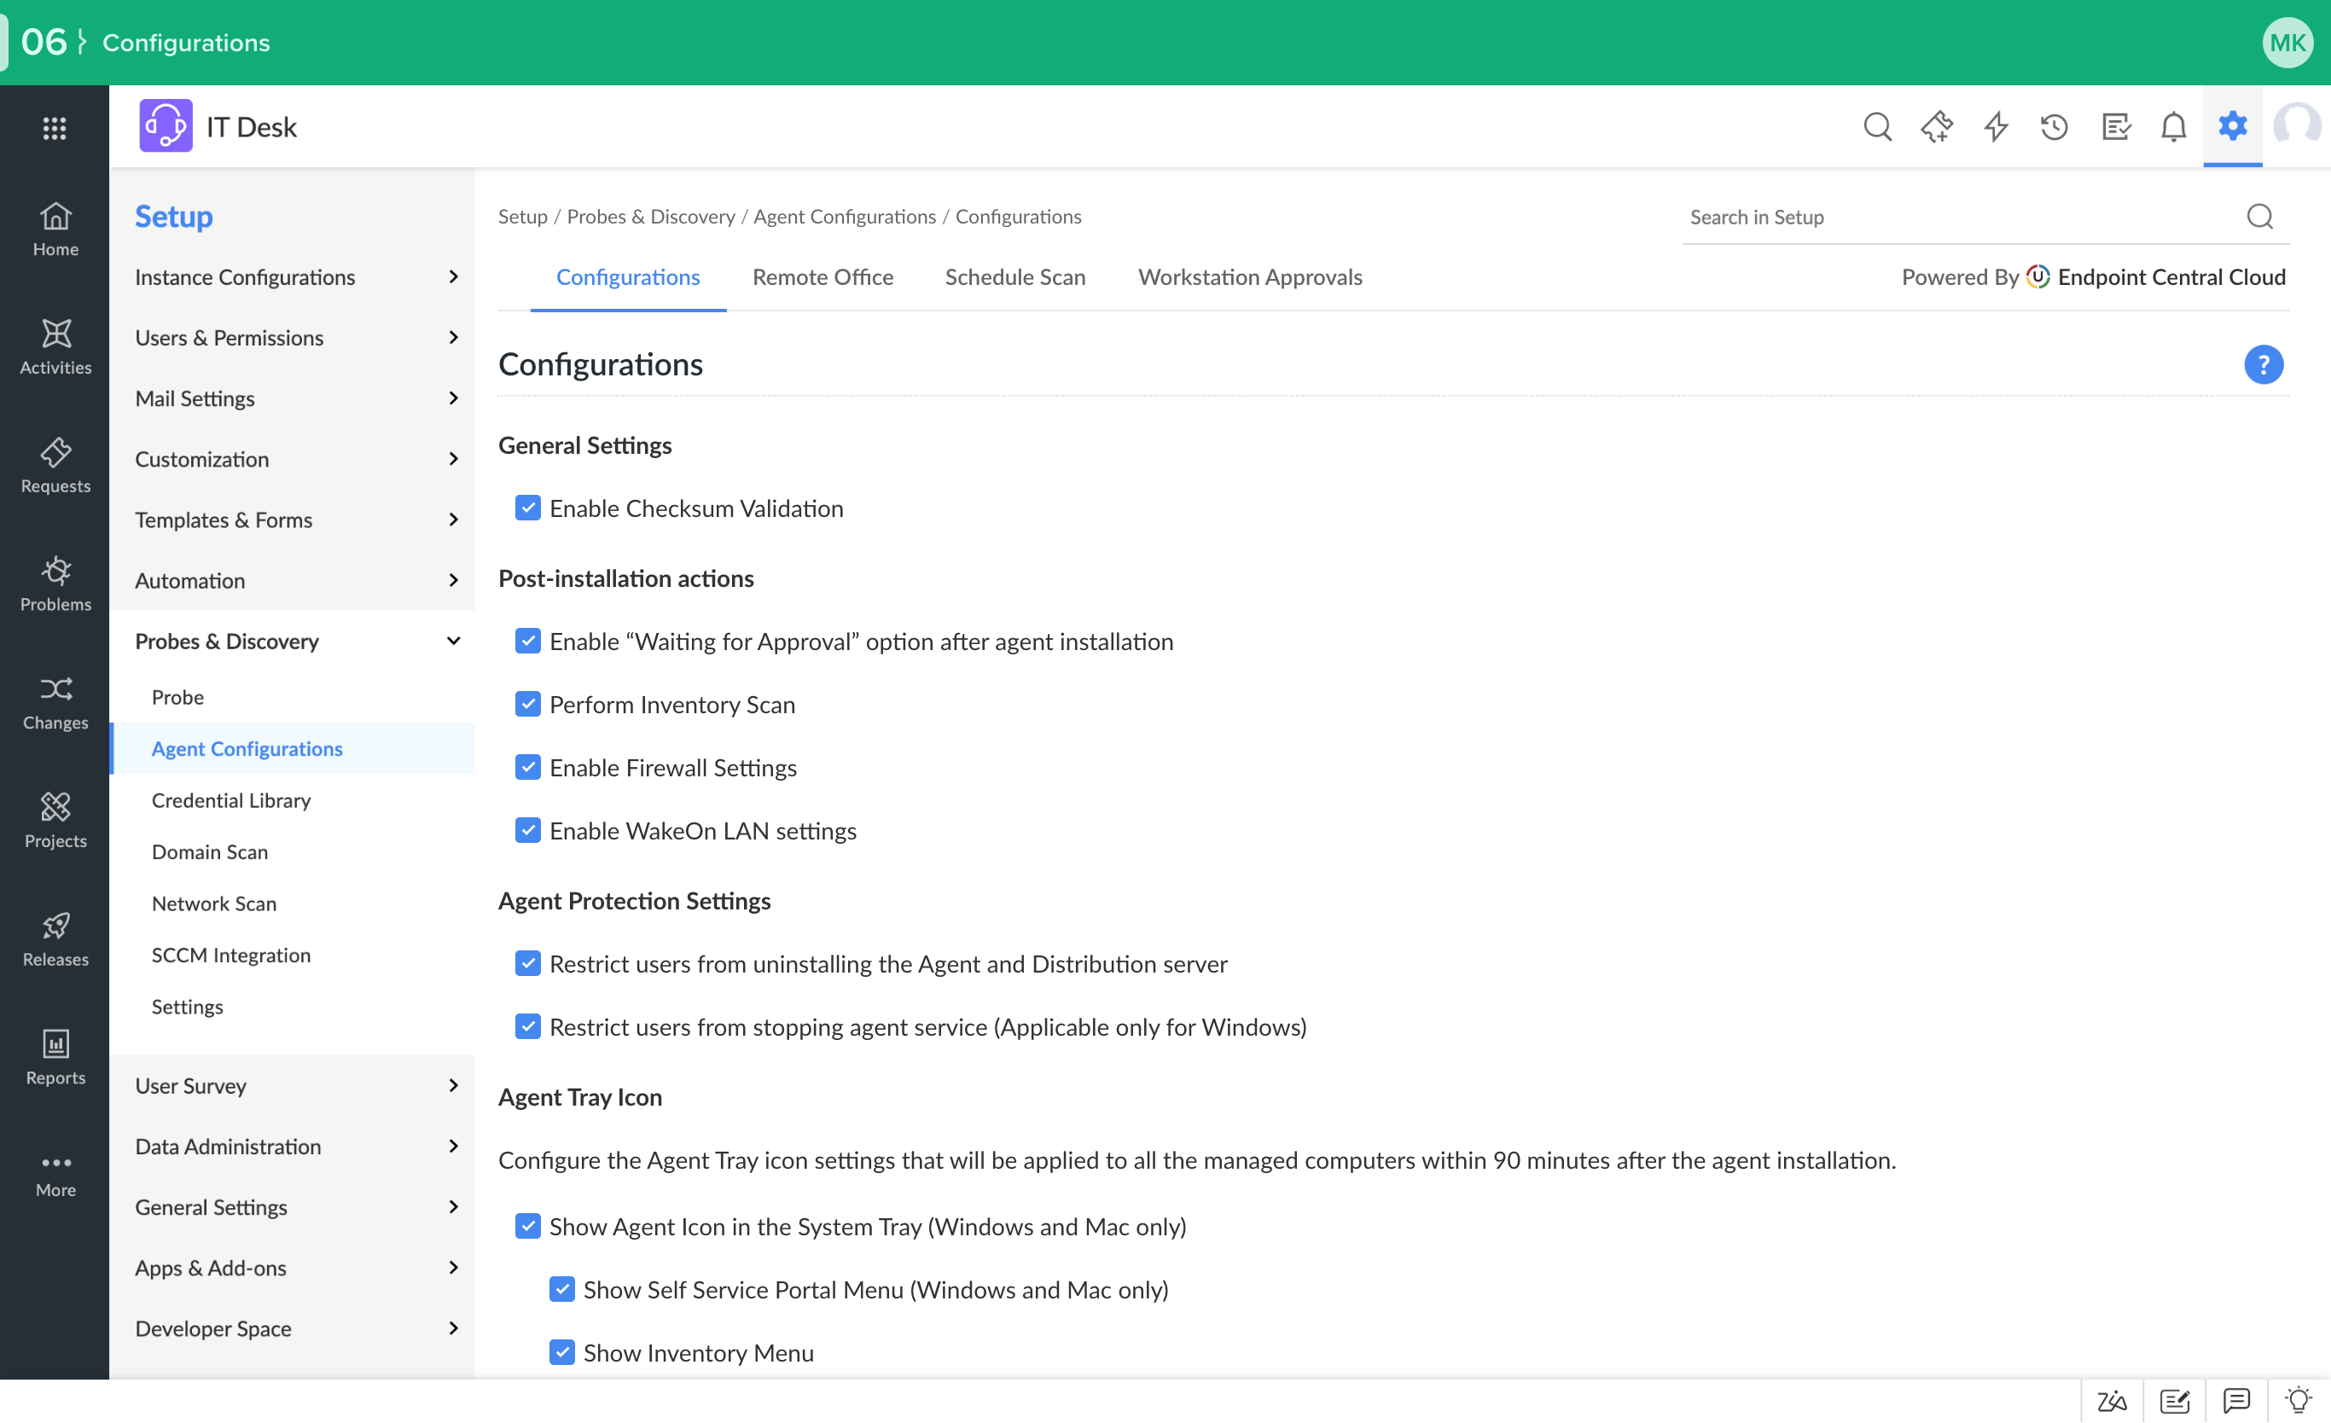
Task: Expand Data Administration section
Action: [293, 1147]
